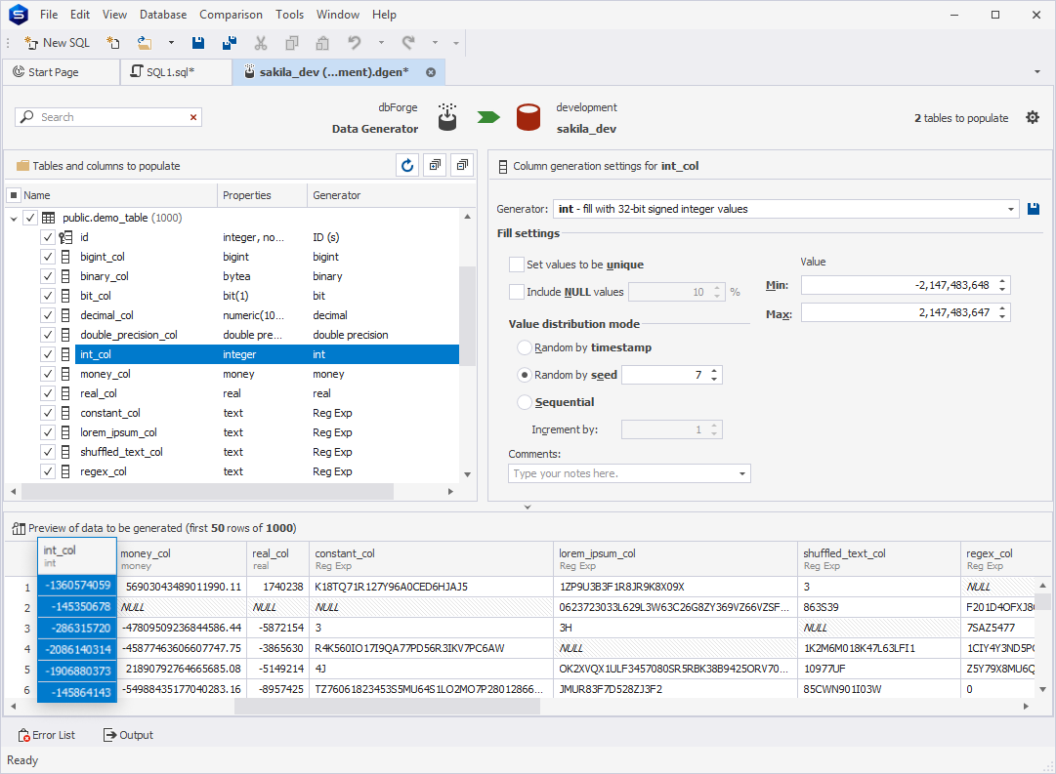Click the Open file folder icon

(x=145, y=43)
